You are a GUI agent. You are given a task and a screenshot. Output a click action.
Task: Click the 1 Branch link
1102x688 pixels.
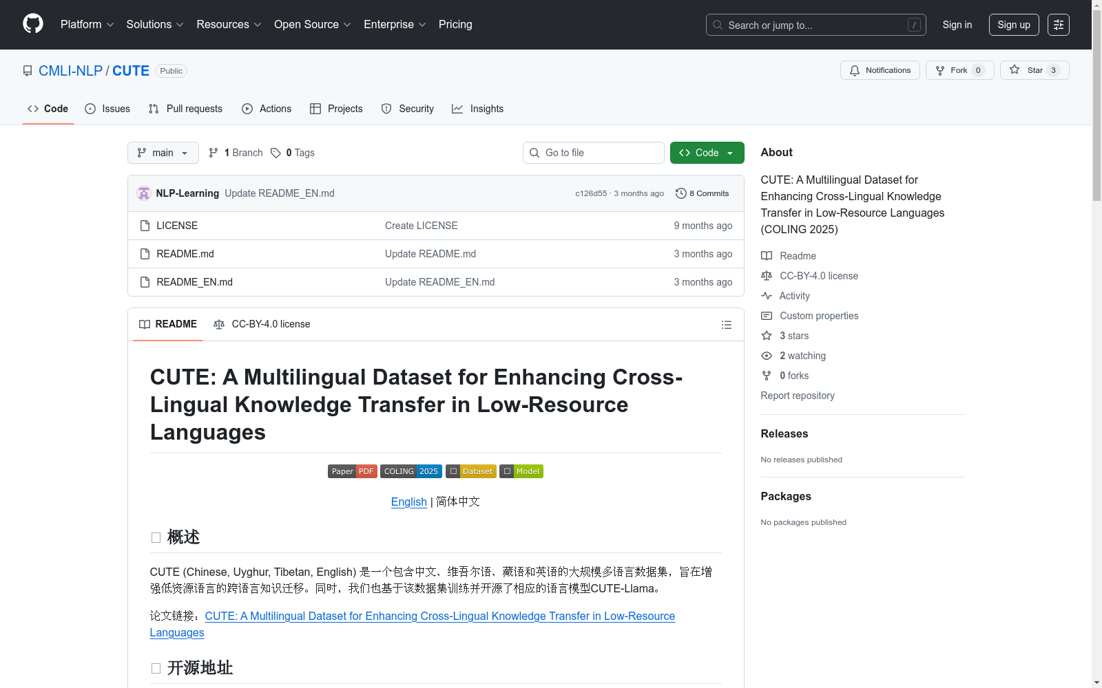click(x=236, y=153)
